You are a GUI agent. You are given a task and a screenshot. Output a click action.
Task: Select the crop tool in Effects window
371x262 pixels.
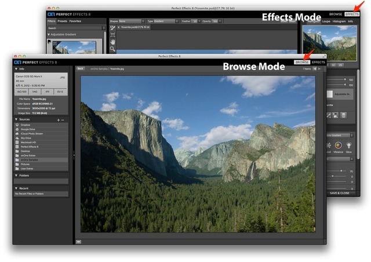pyautogui.click(x=112, y=35)
